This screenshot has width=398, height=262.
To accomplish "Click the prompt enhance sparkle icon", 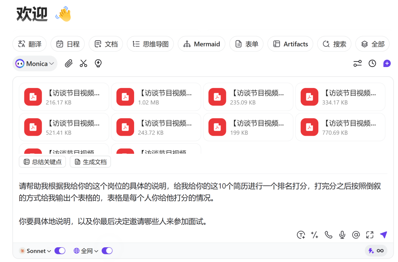I will click(314, 234).
